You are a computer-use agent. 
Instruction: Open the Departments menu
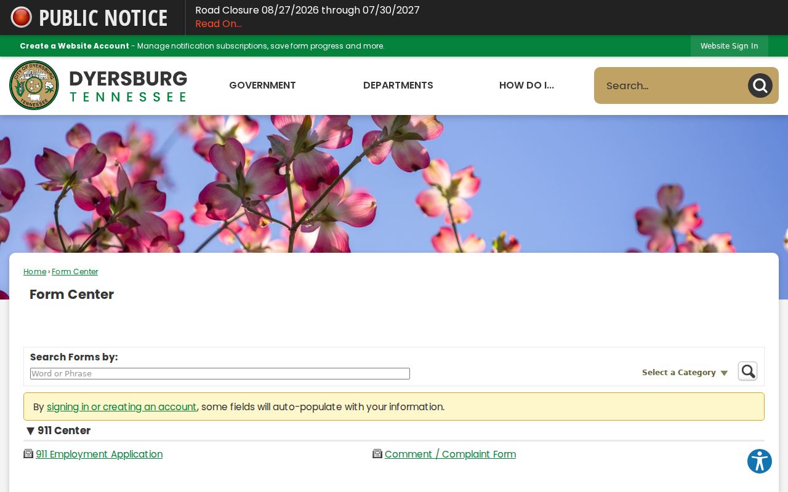point(398,85)
